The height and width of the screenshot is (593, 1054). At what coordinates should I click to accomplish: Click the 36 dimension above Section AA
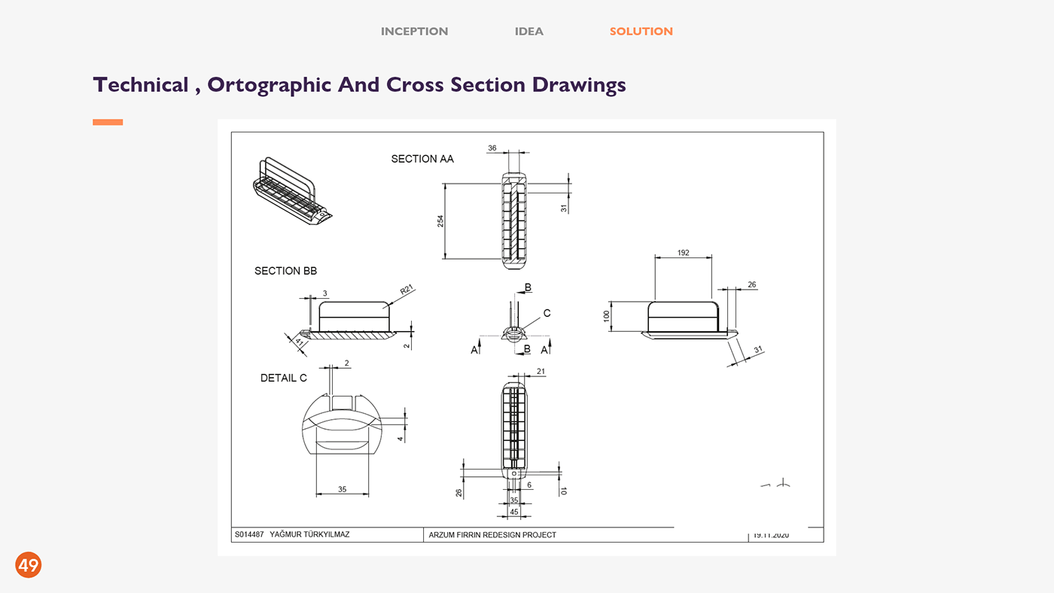point(492,148)
